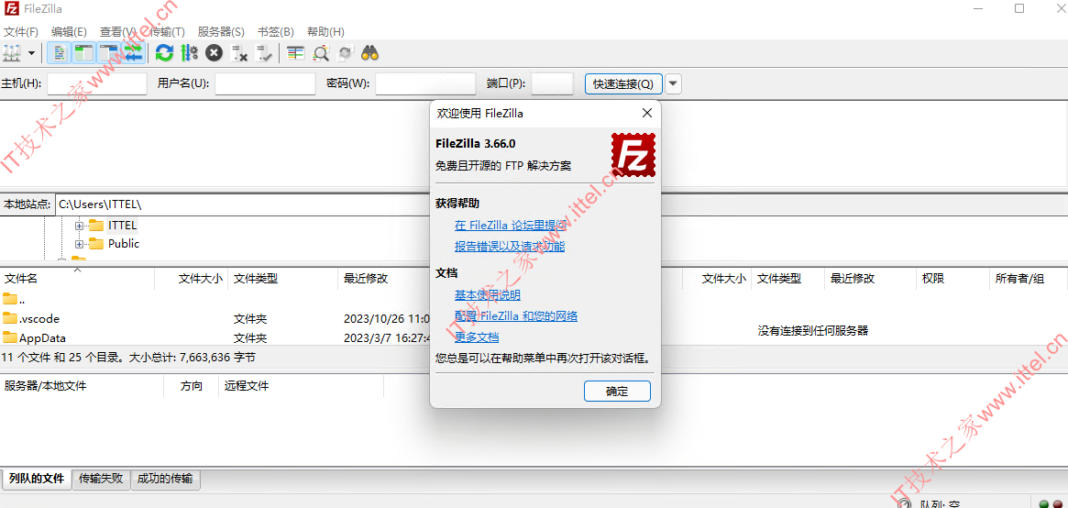The height and width of the screenshot is (508, 1068).
Task: Select the .vscode folder row
Action: coord(215,319)
